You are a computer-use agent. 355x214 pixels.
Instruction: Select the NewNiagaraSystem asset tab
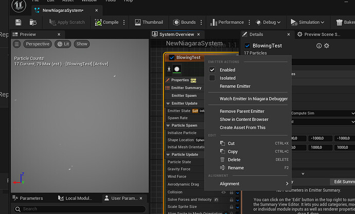63,10
